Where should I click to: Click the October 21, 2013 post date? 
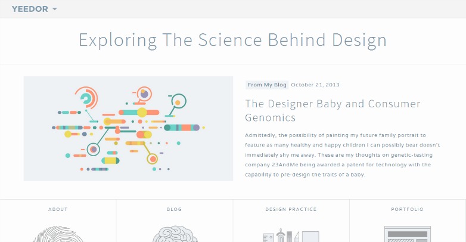315,85
